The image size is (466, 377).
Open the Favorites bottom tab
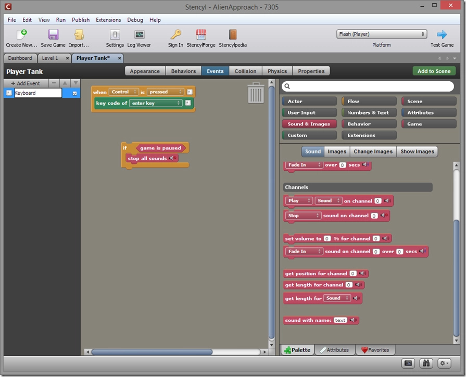(375, 350)
